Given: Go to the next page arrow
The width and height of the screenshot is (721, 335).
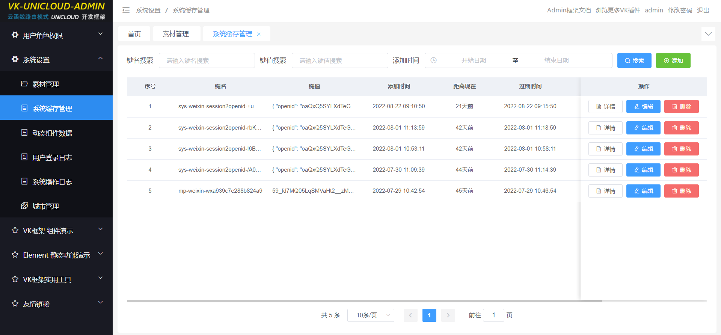Looking at the screenshot, I should (x=448, y=315).
